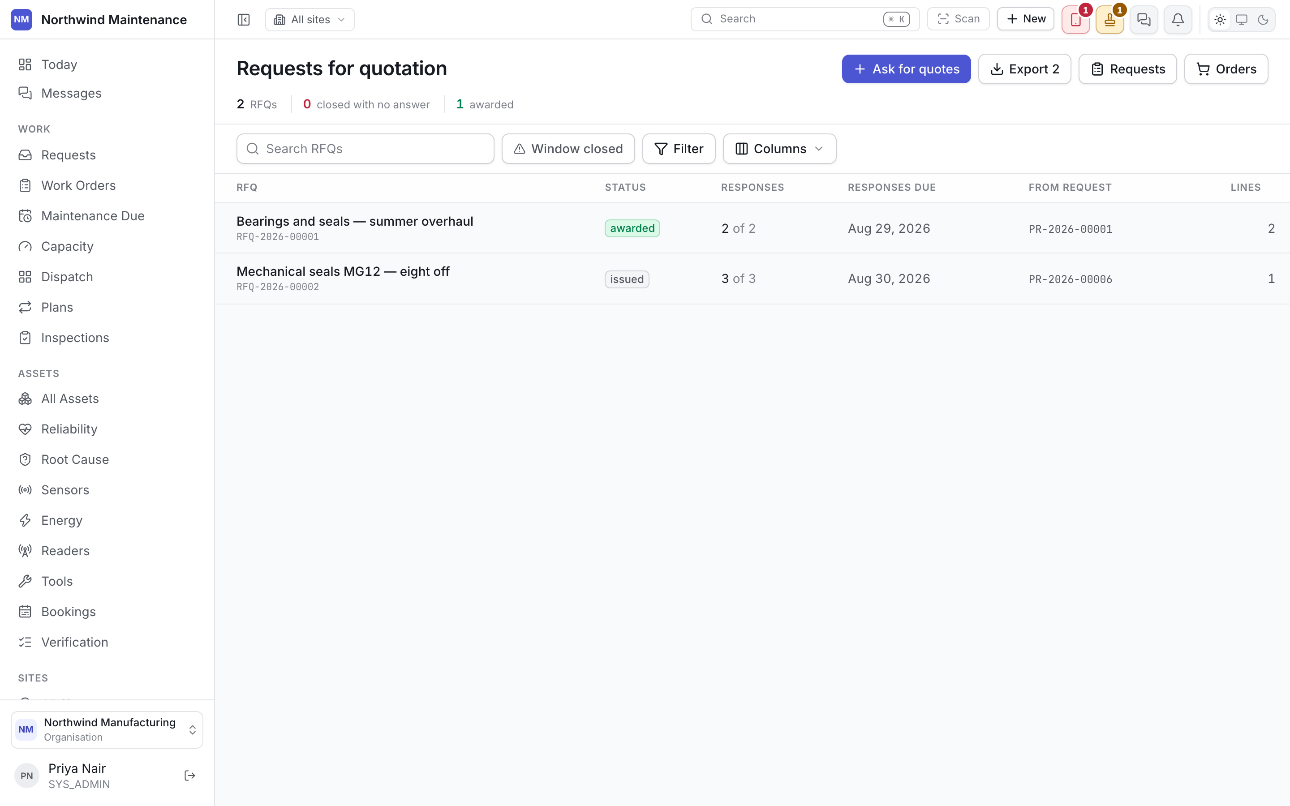
Task: Click the All Assets cubes icon
Action: click(25, 399)
